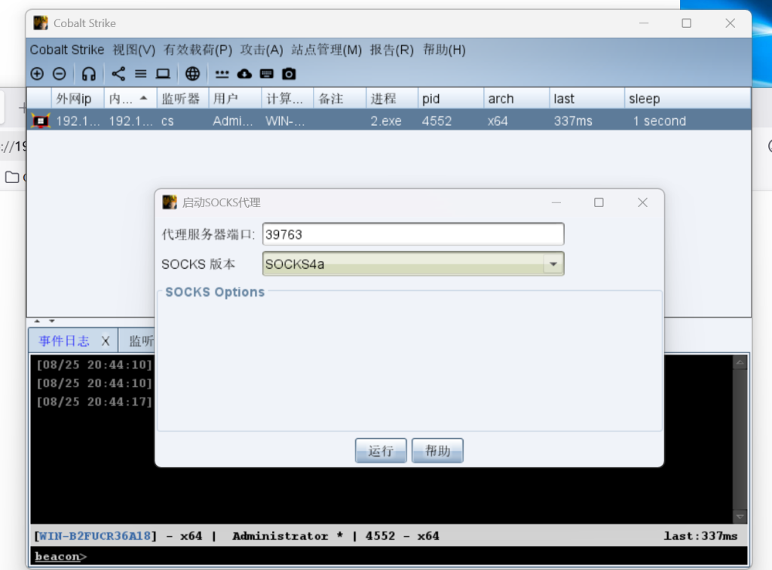Click the beacon icon in session row
Screen dimensions: 772x570
click(x=41, y=121)
